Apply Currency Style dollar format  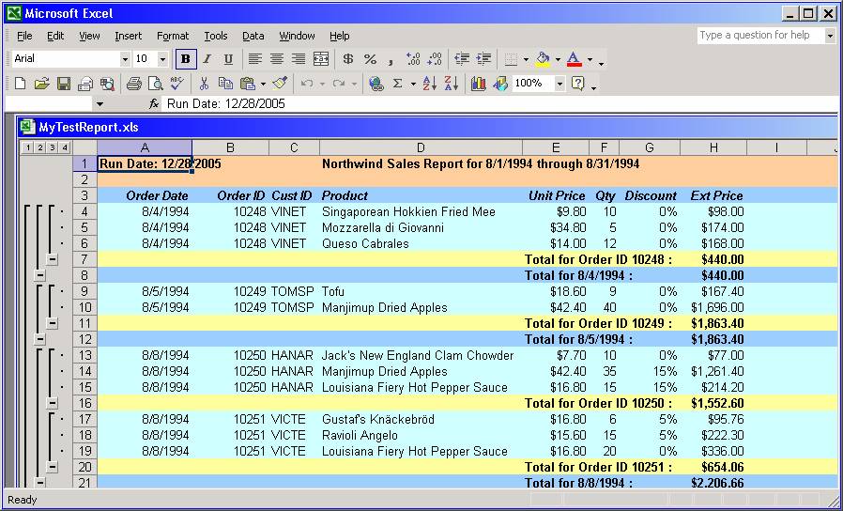tap(348, 58)
